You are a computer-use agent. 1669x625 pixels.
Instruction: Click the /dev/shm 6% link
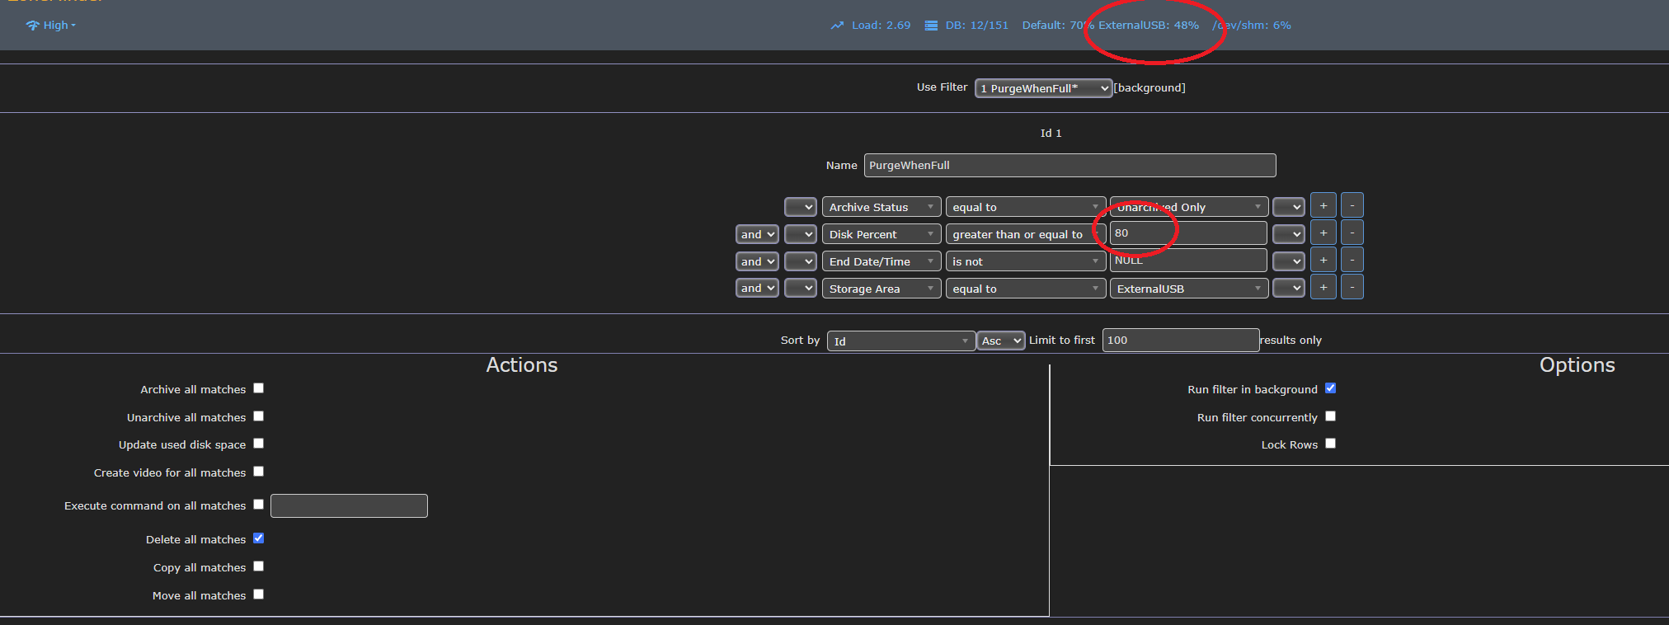point(1252,26)
